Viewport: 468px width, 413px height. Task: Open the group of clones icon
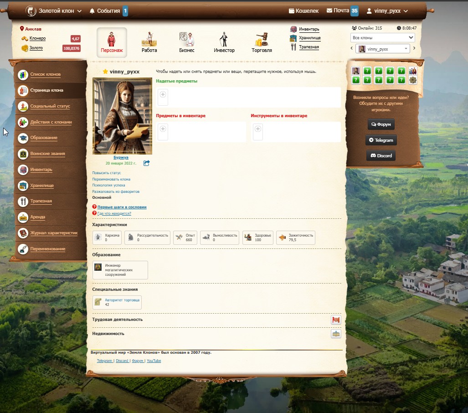[412, 71]
